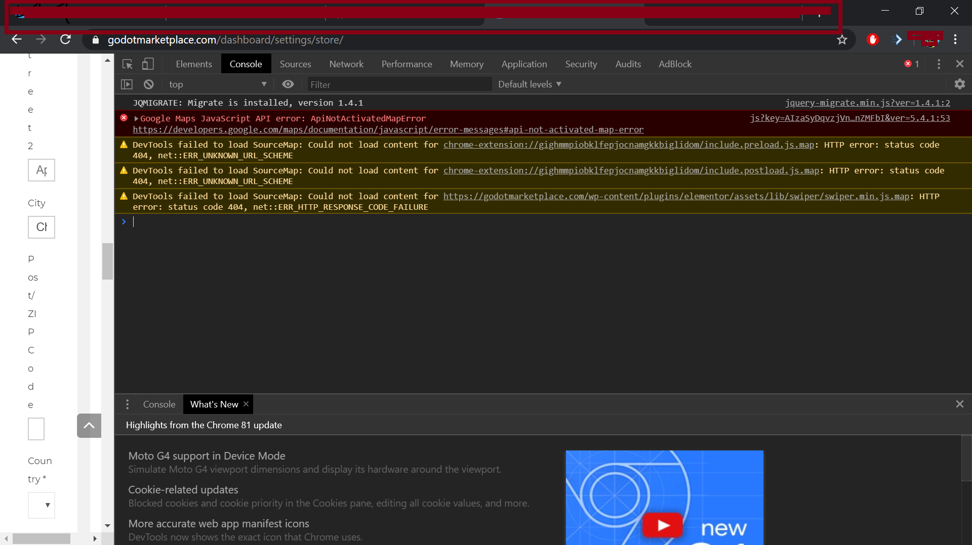Click the AdBlock hand icon in toolbar
The width and height of the screenshot is (972, 545).
tap(873, 39)
